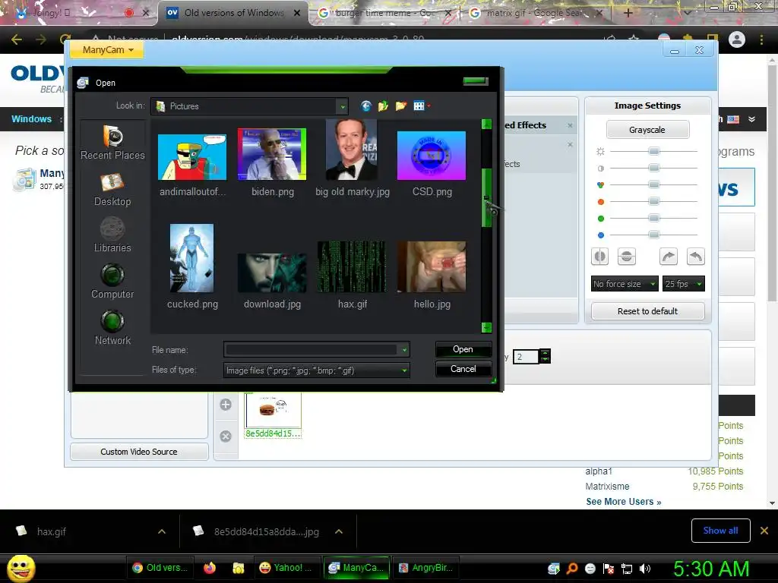The width and height of the screenshot is (778, 583).
Task: Select the cucked.png thumbnail
Action: click(x=192, y=258)
